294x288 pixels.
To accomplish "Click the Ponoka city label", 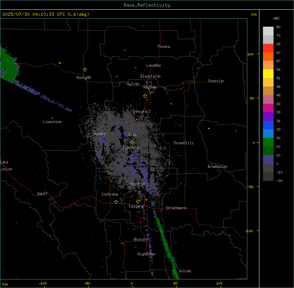I will click(x=164, y=47).
